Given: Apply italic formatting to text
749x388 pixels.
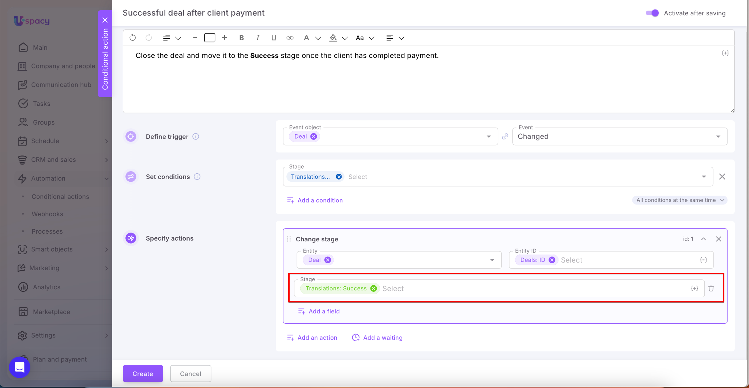Looking at the screenshot, I should click(258, 38).
